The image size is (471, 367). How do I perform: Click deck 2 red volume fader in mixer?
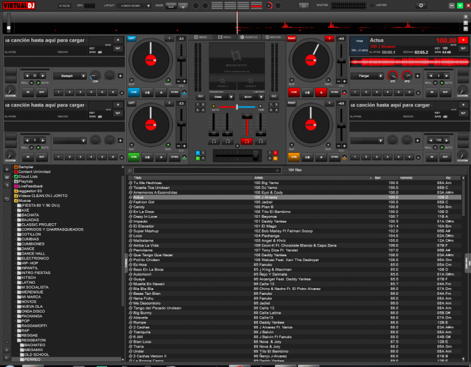coord(247,117)
